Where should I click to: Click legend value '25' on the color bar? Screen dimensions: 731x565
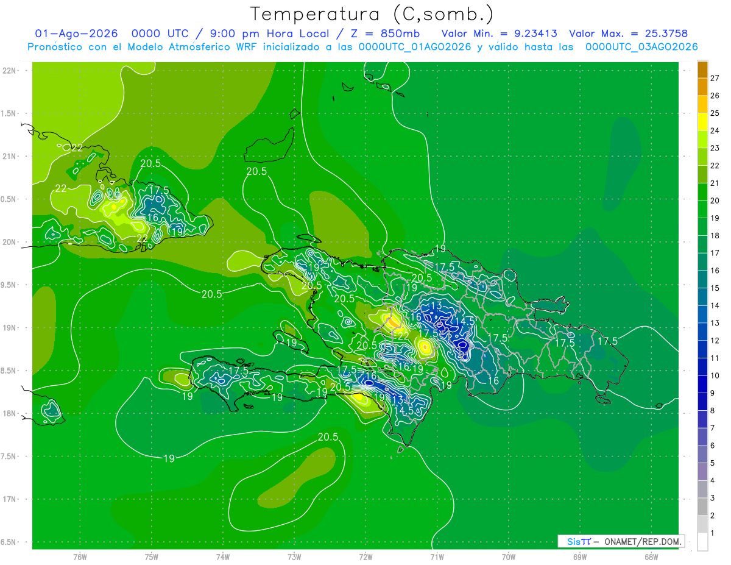coord(715,113)
